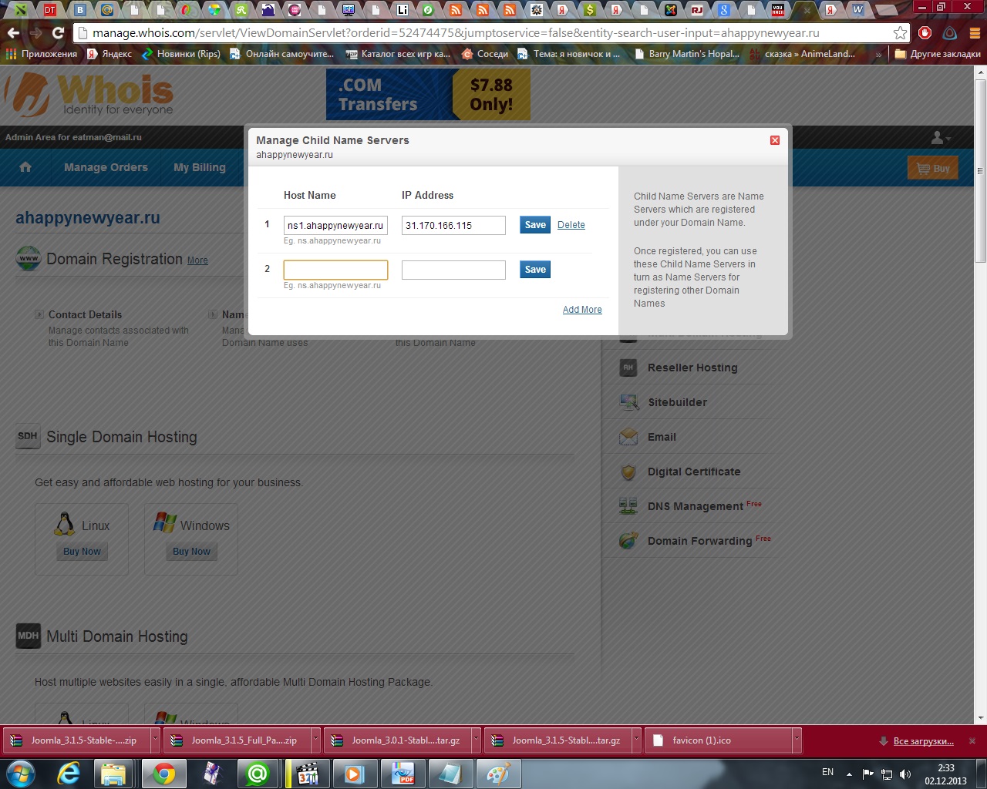Click the volume speaker tray icon
987x789 pixels.
905,774
